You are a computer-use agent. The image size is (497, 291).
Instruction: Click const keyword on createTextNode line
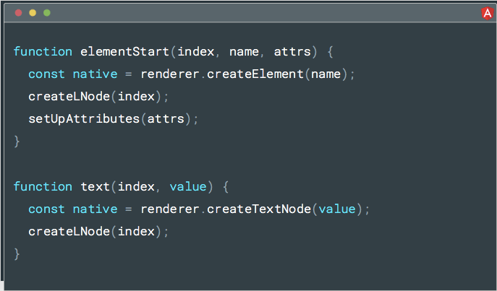coord(46,209)
